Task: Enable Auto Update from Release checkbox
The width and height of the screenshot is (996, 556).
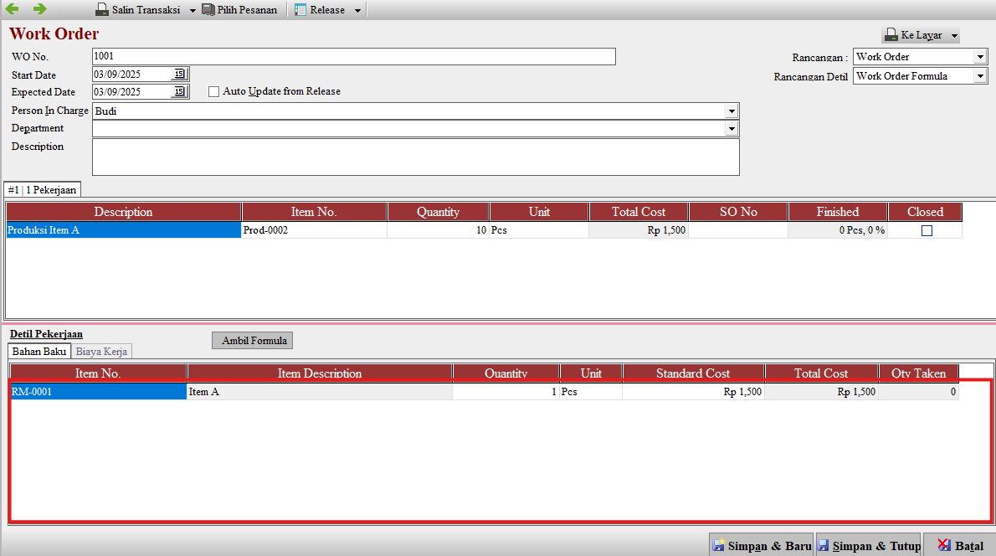Action: click(x=214, y=92)
